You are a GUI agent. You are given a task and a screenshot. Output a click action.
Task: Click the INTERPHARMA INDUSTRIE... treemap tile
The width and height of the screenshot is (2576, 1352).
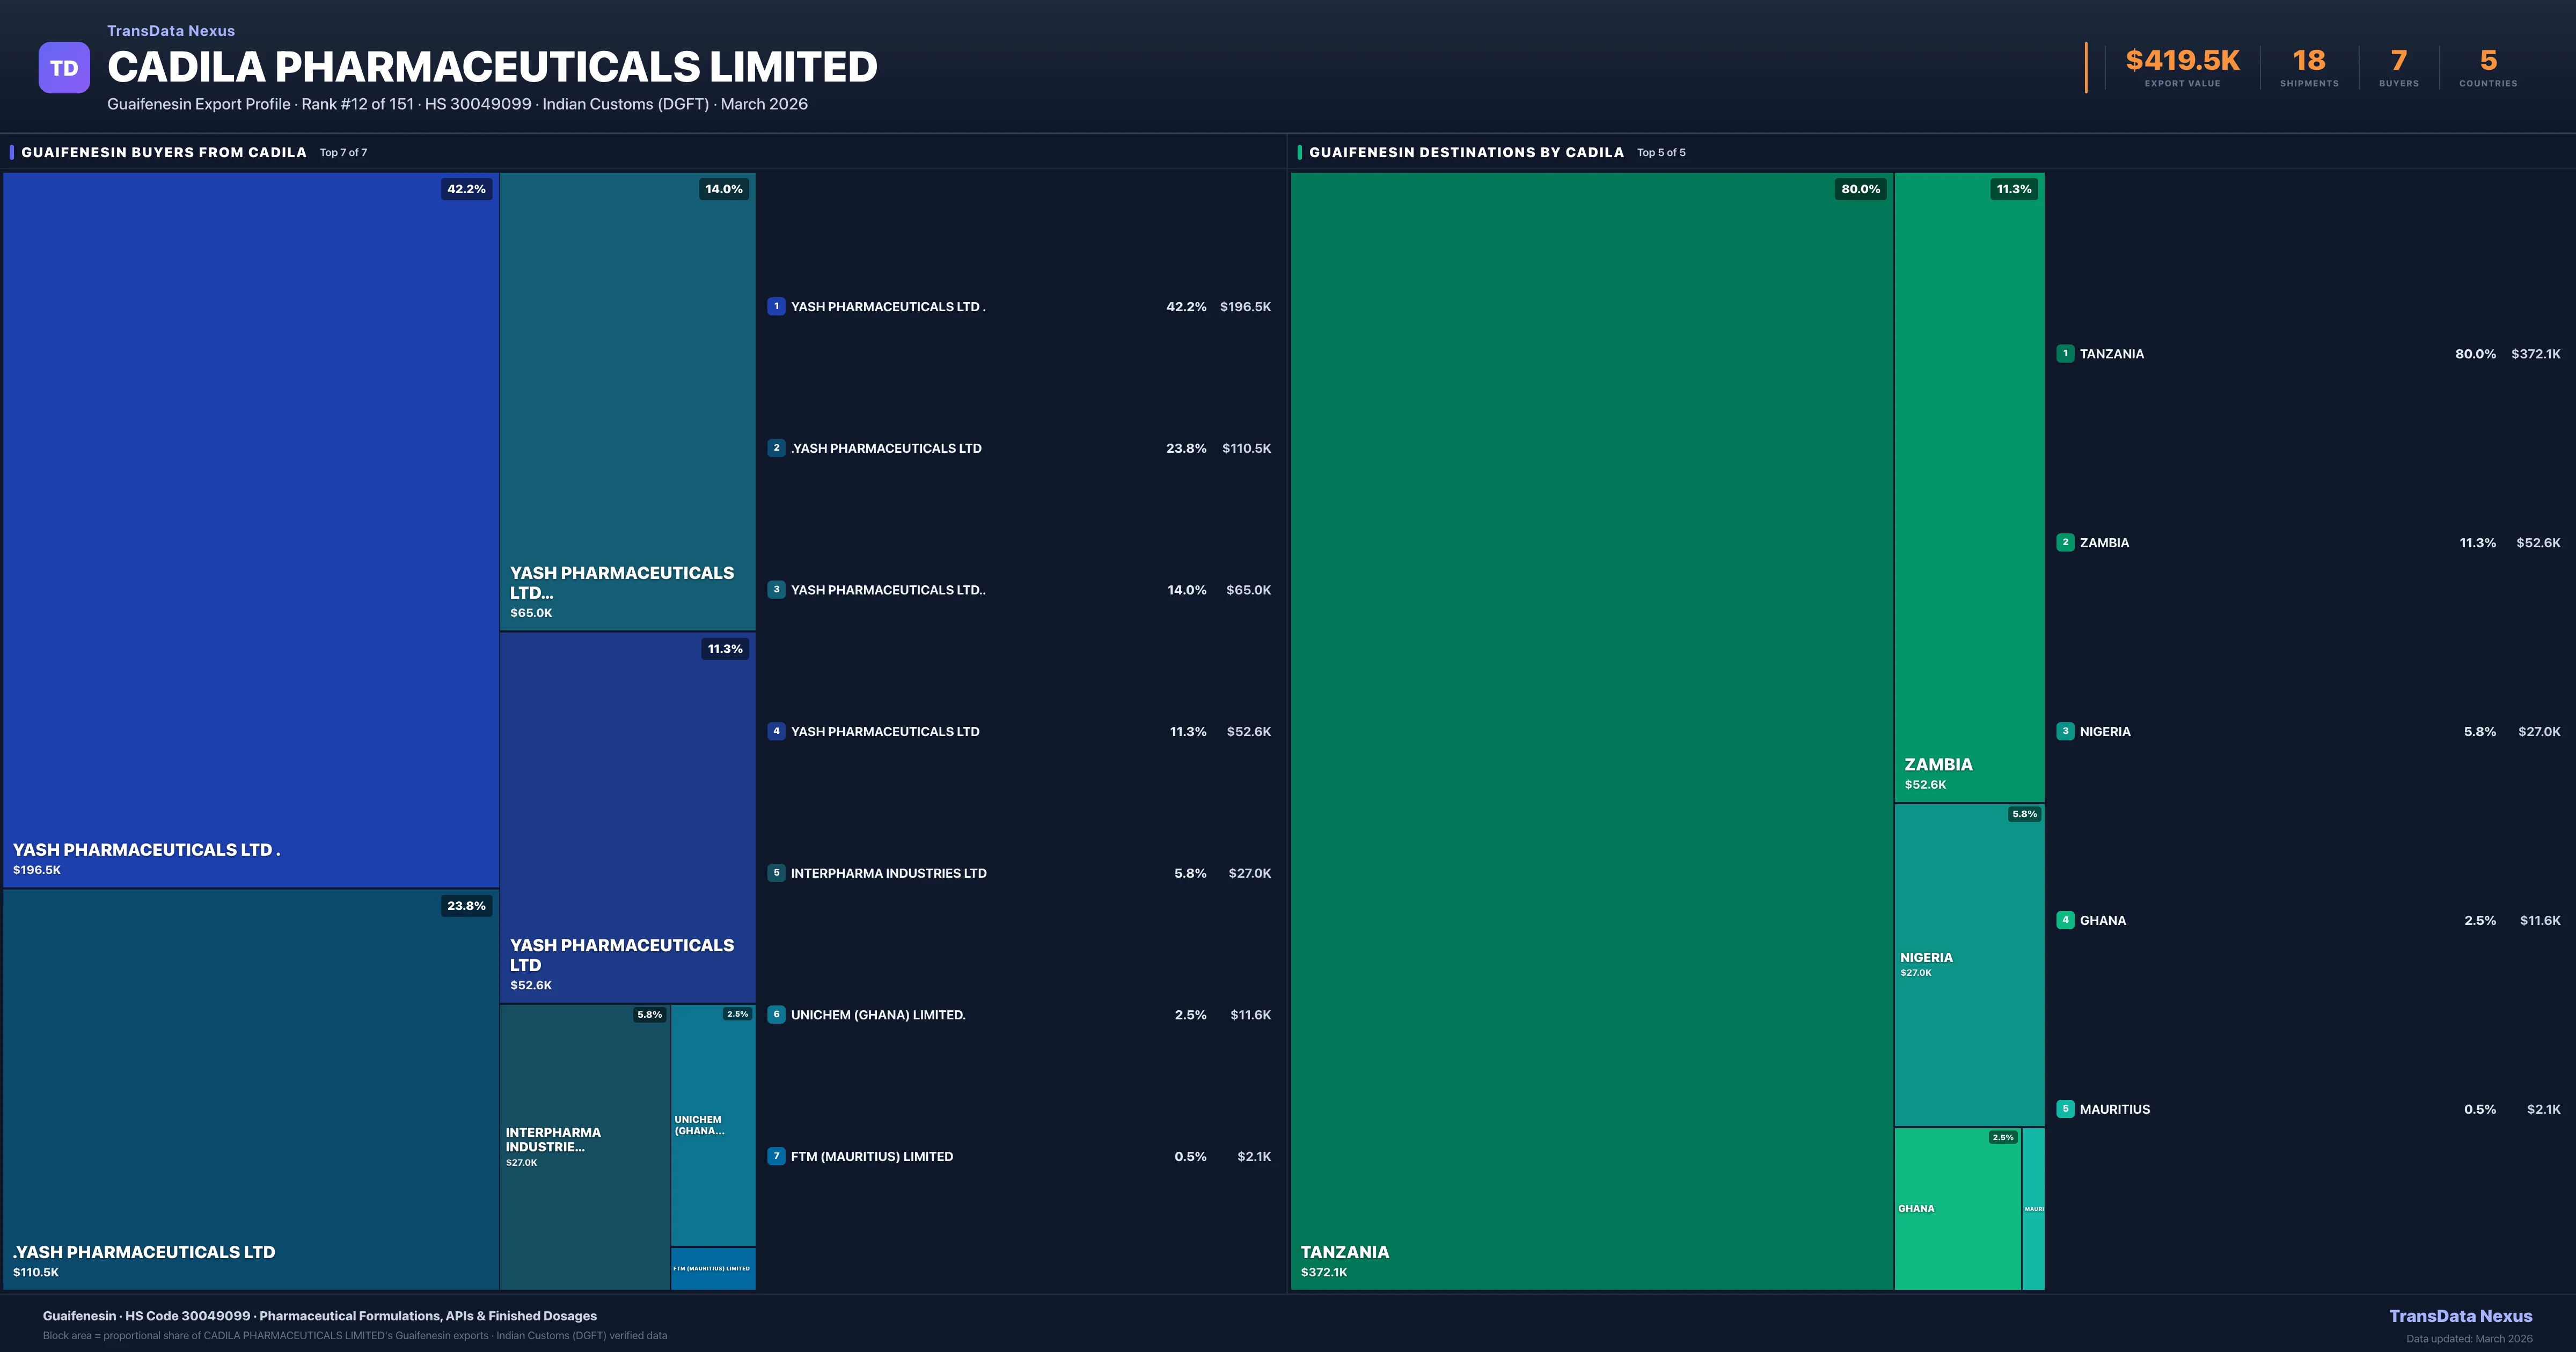pyautogui.click(x=584, y=1146)
